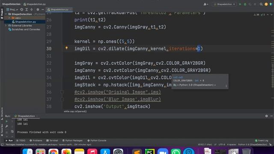The width and height of the screenshot is (274, 154).
Task: Open the Python Console bottom tab
Action: coord(97,141)
